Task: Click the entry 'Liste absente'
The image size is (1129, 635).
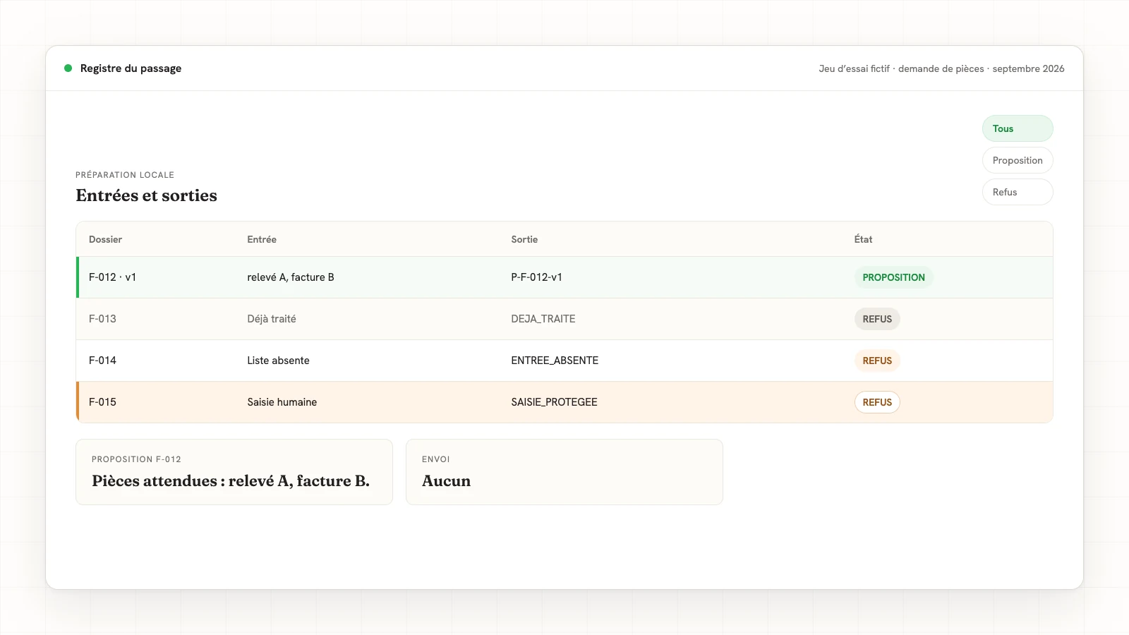Action: (278, 361)
